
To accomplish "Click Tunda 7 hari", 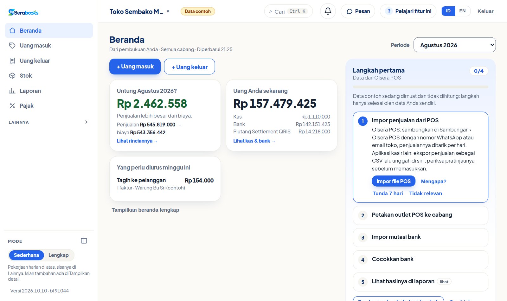I will point(388,193).
